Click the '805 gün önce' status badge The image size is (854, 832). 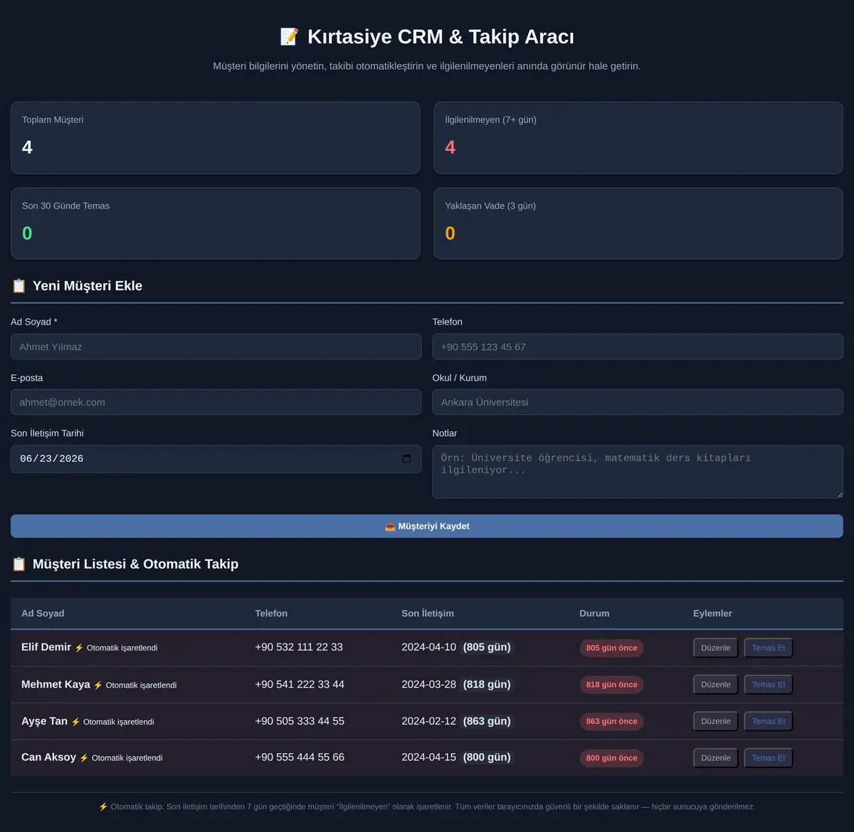click(611, 648)
